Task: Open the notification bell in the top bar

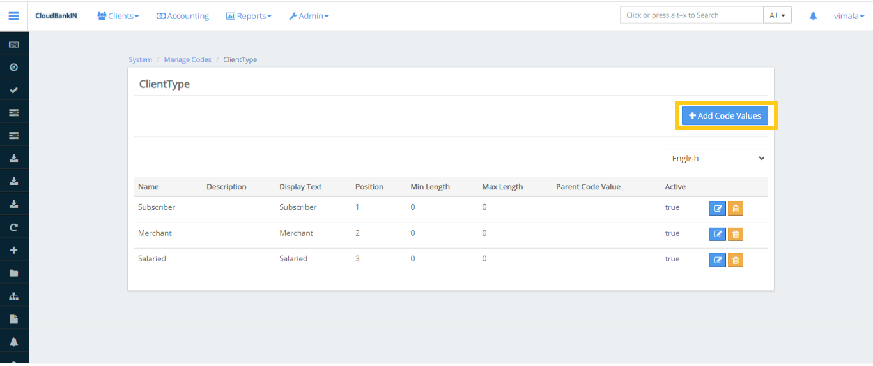Action: [x=813, y=16]
